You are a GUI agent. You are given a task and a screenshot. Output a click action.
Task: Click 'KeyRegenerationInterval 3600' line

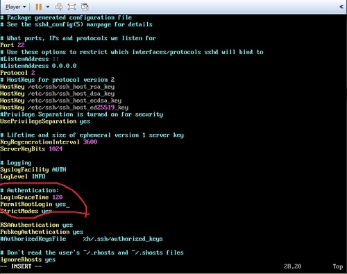coord(49,142)
